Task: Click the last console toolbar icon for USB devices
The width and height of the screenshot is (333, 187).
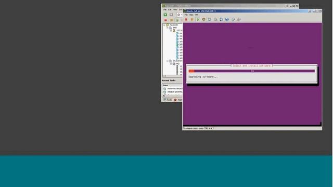Action: [x=239, y=19]
